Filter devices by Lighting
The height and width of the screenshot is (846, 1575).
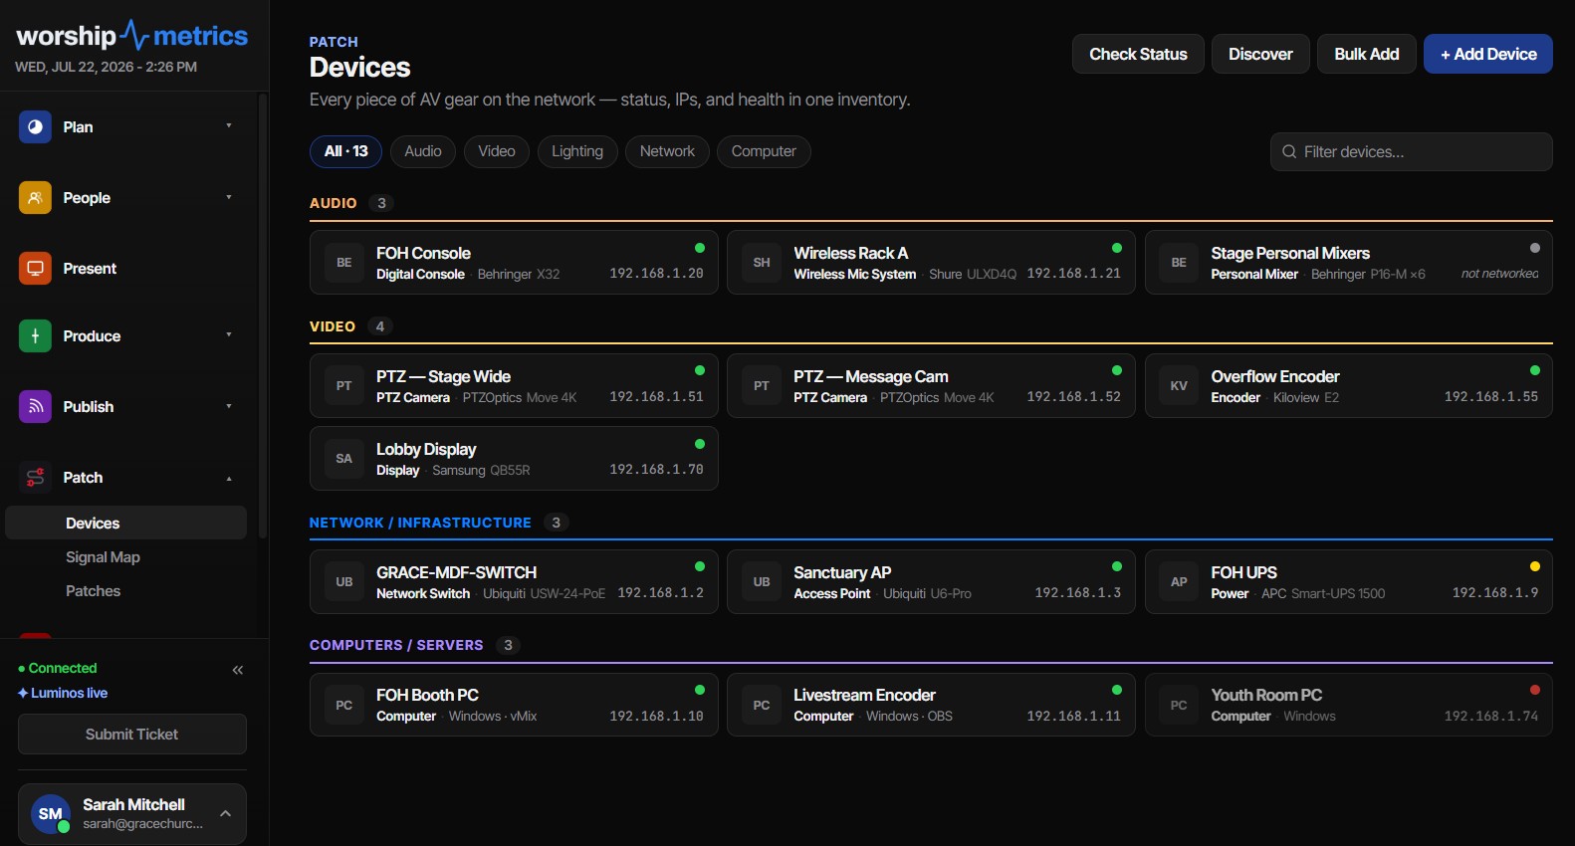tap(577, 151)
